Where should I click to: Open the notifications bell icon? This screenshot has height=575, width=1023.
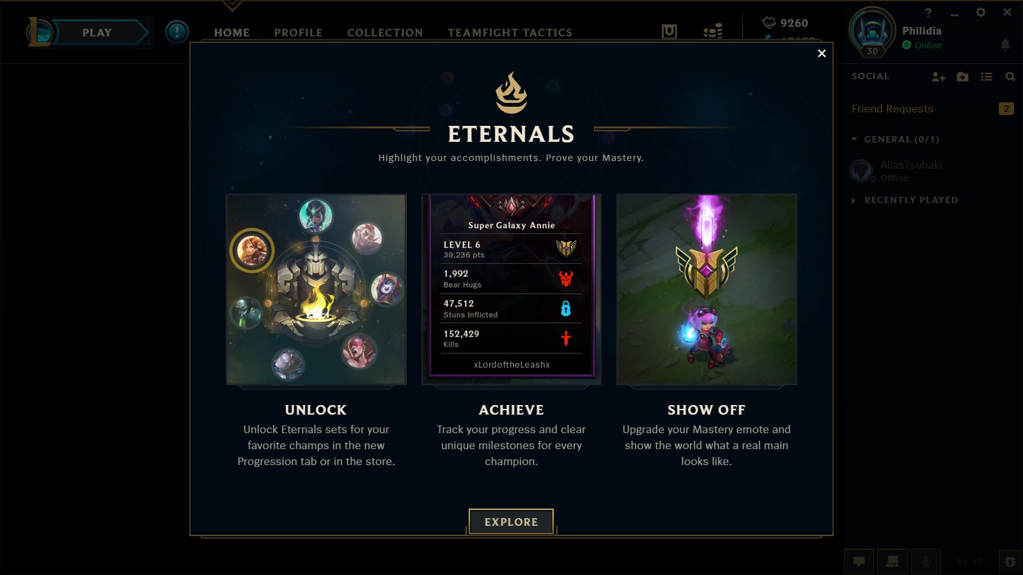tap(1005, 45)
